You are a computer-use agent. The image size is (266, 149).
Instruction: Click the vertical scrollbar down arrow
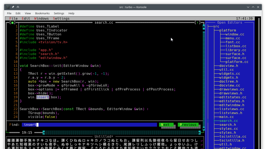[x=204, y=129]
